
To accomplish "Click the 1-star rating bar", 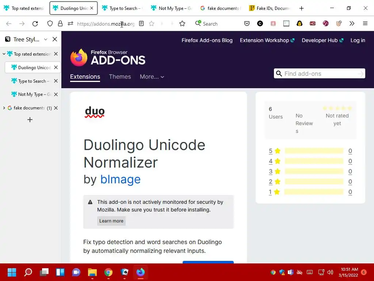I will pyautogui.click(x=314, y=192).
